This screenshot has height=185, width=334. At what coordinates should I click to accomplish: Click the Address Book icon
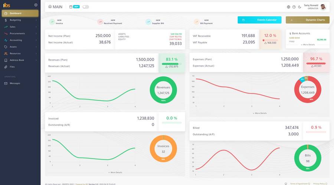[6, 60]
